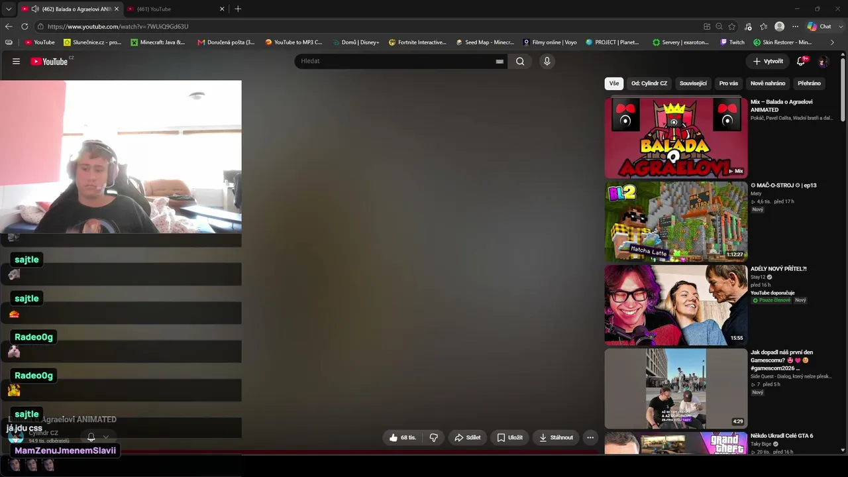Close the (461) YouTube tab
The image size is (848, 477).
pyautogui.click(x=222, y=9)
